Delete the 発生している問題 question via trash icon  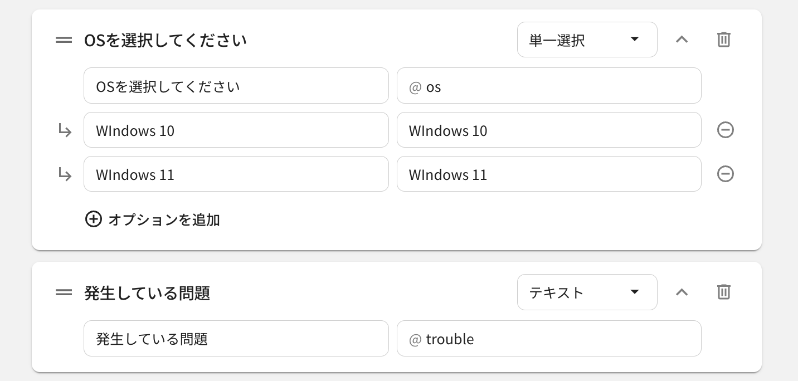723,292
